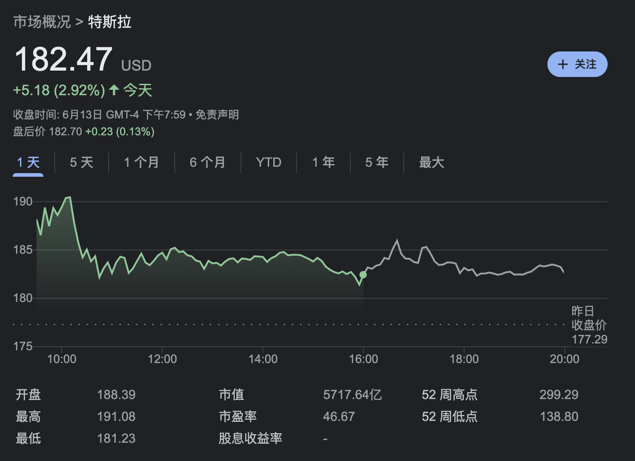Image resolution: width=635 pixels, height=461 pixels.
Task: Click the 昨日收盘价 177.29 label
Action: point(589,325)
